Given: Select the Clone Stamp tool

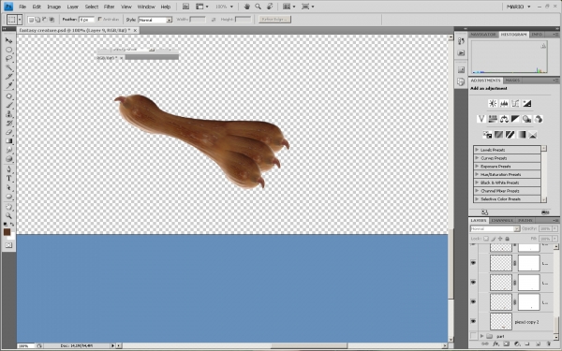Looking at the screenshot, I should click(8, 114).
